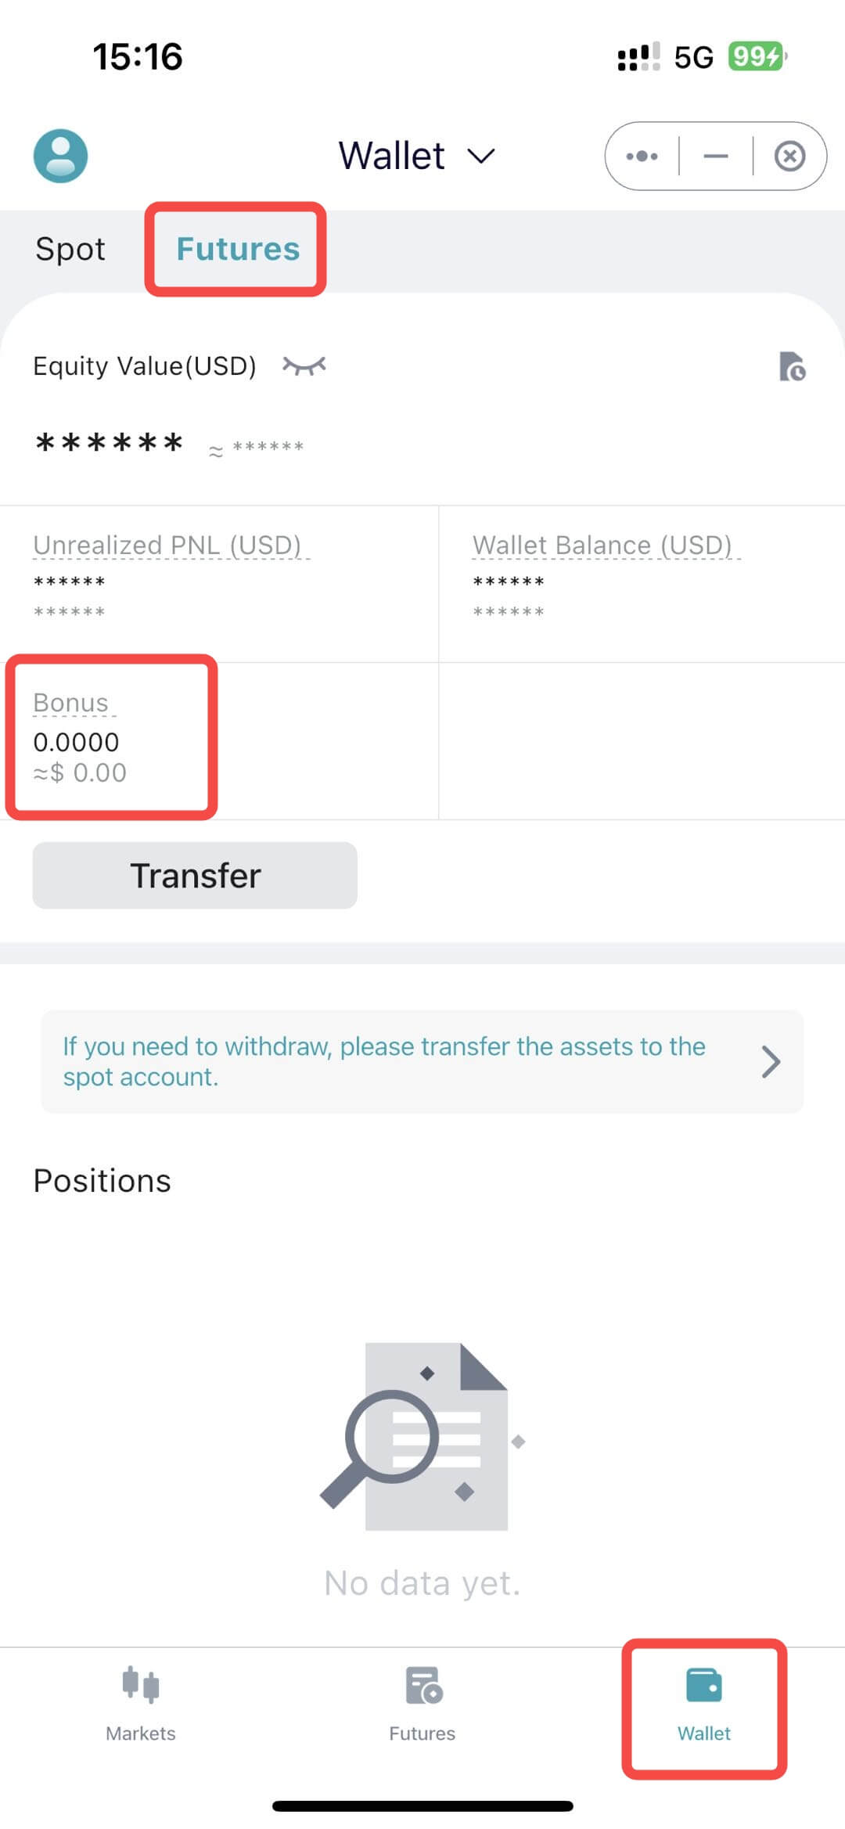
Task: Tap the withdraw-to-spot-account notice link
Action: pos(383,1061)
